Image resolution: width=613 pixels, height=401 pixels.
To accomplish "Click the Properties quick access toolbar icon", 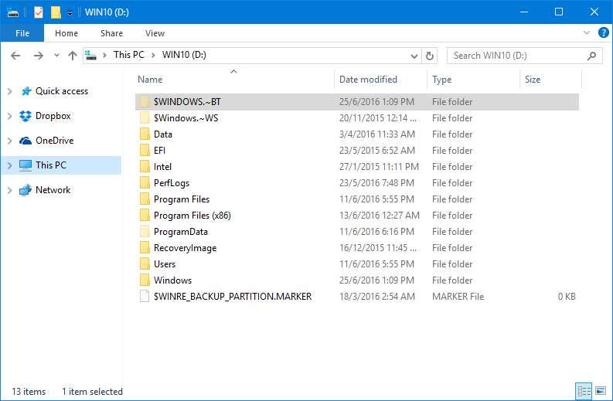I will coord(39,12).
